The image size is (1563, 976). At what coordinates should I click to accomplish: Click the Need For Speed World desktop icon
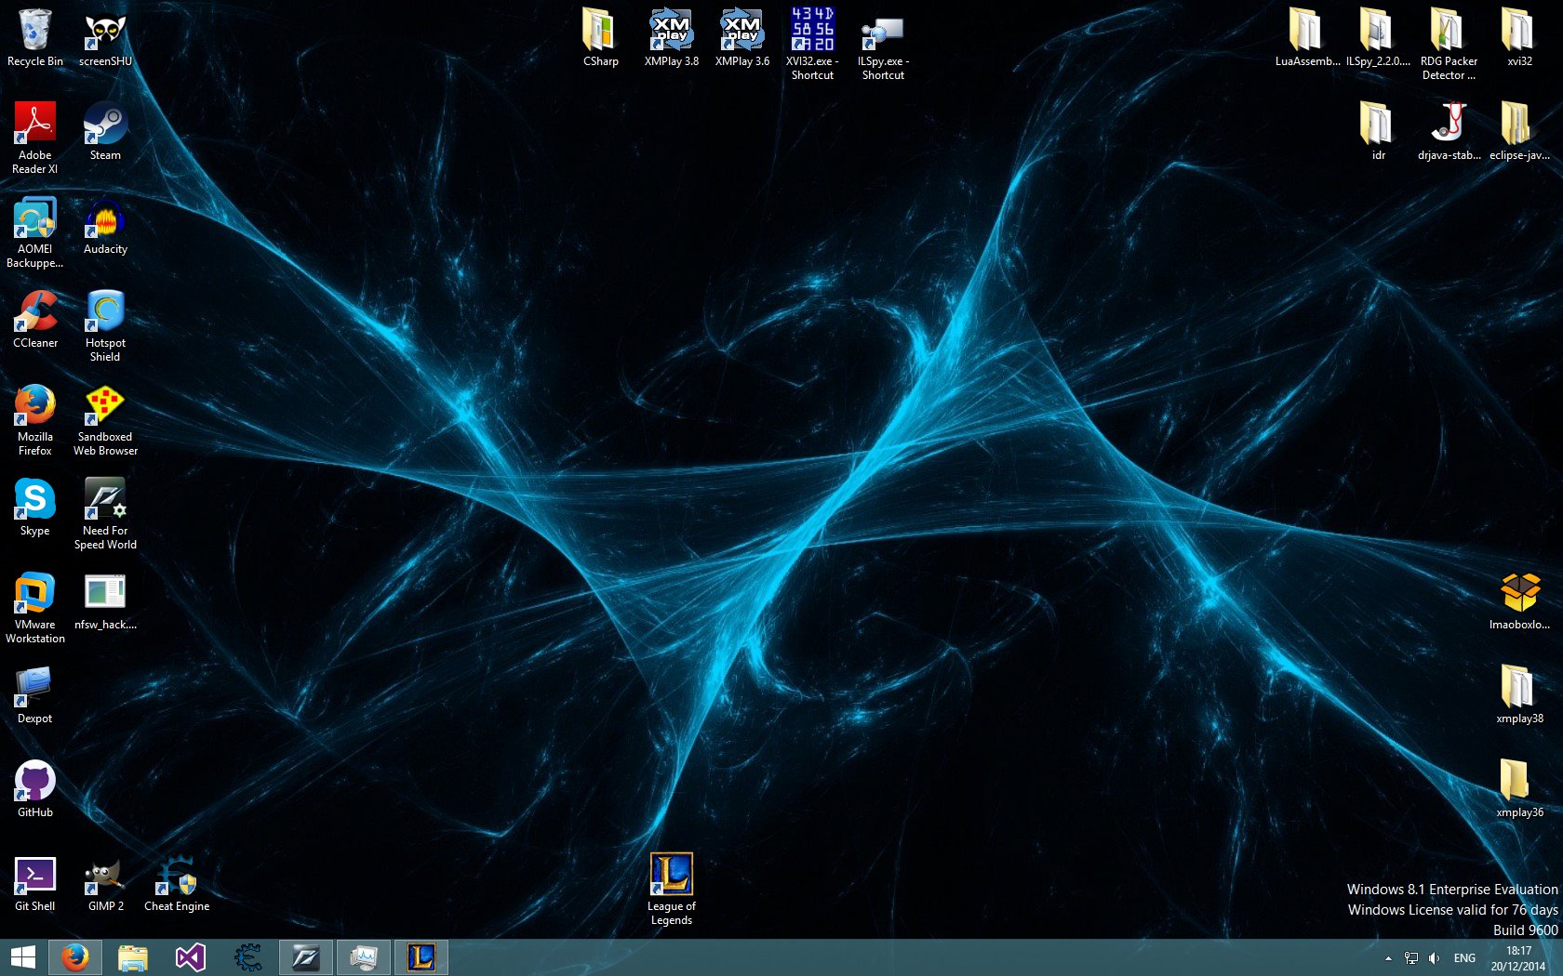tap(105, 514)
